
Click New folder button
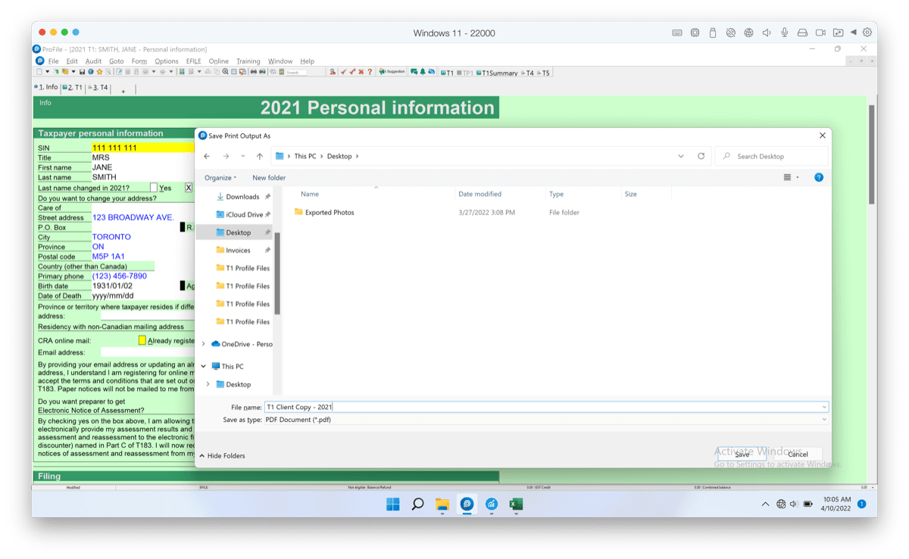tap(269, 178)
